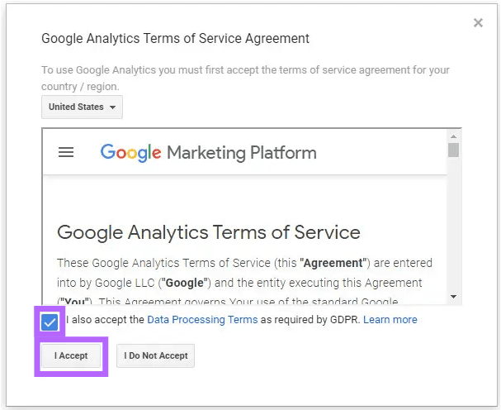Confirm with the I Accept button
Image resolution: width=501 pixels, height=410 pixels.
pyautogui.click(x=71, y=355)
